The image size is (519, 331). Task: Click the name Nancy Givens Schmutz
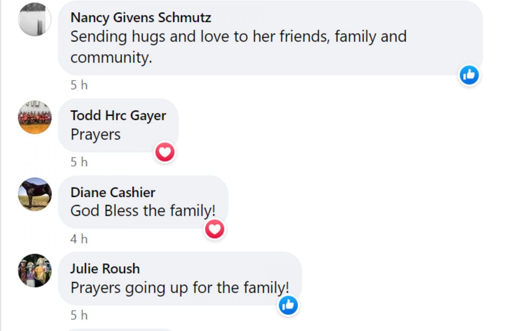point(141,18)
